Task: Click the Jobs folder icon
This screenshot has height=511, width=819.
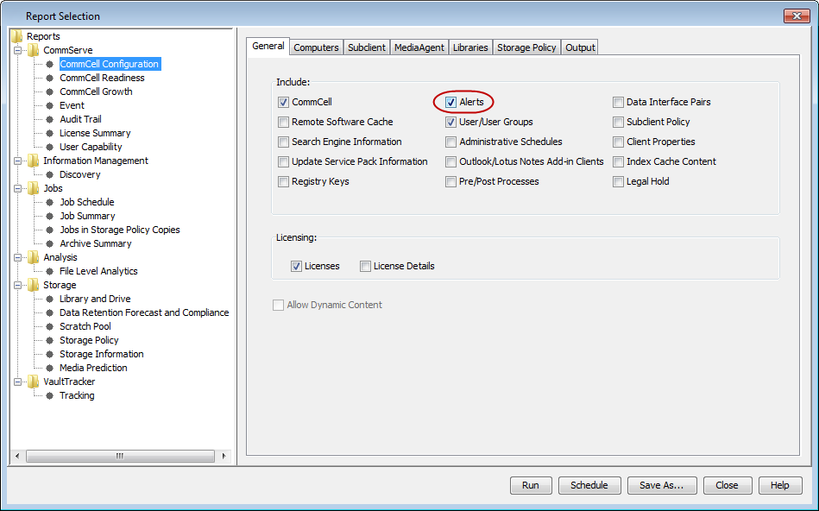Action: tap(34, 188)
